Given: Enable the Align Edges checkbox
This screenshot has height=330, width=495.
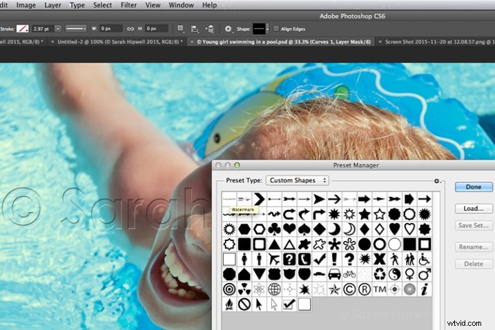Looking at the screenshot, I should [276, 29].
